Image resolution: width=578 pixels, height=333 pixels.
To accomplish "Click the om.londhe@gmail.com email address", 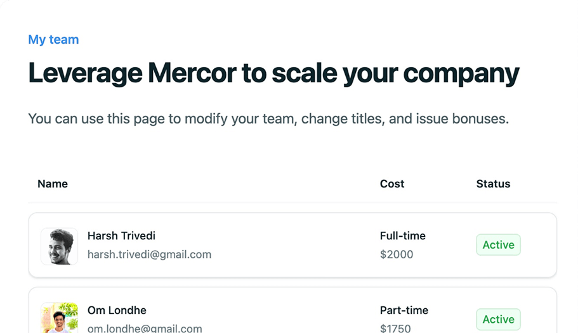I will (145, 329).
